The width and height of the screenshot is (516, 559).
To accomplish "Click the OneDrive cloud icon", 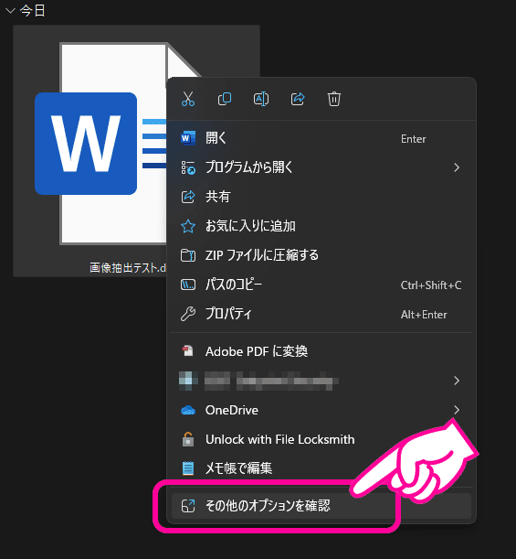I will tap(188, 411).
